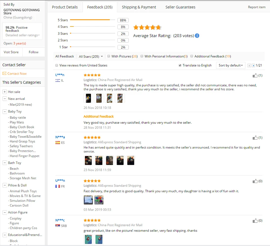Collapse the Action Figure category
Image resolution: width=270 pixels, height=246 pixels.
(x=5, y=213)
